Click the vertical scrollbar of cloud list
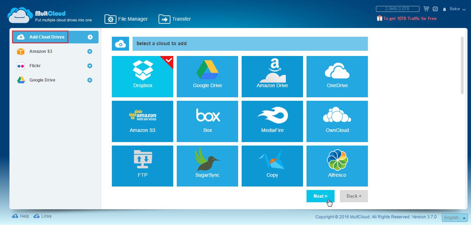Image resolution: width=471 pixels, height=225 pixels. (462, 65)
